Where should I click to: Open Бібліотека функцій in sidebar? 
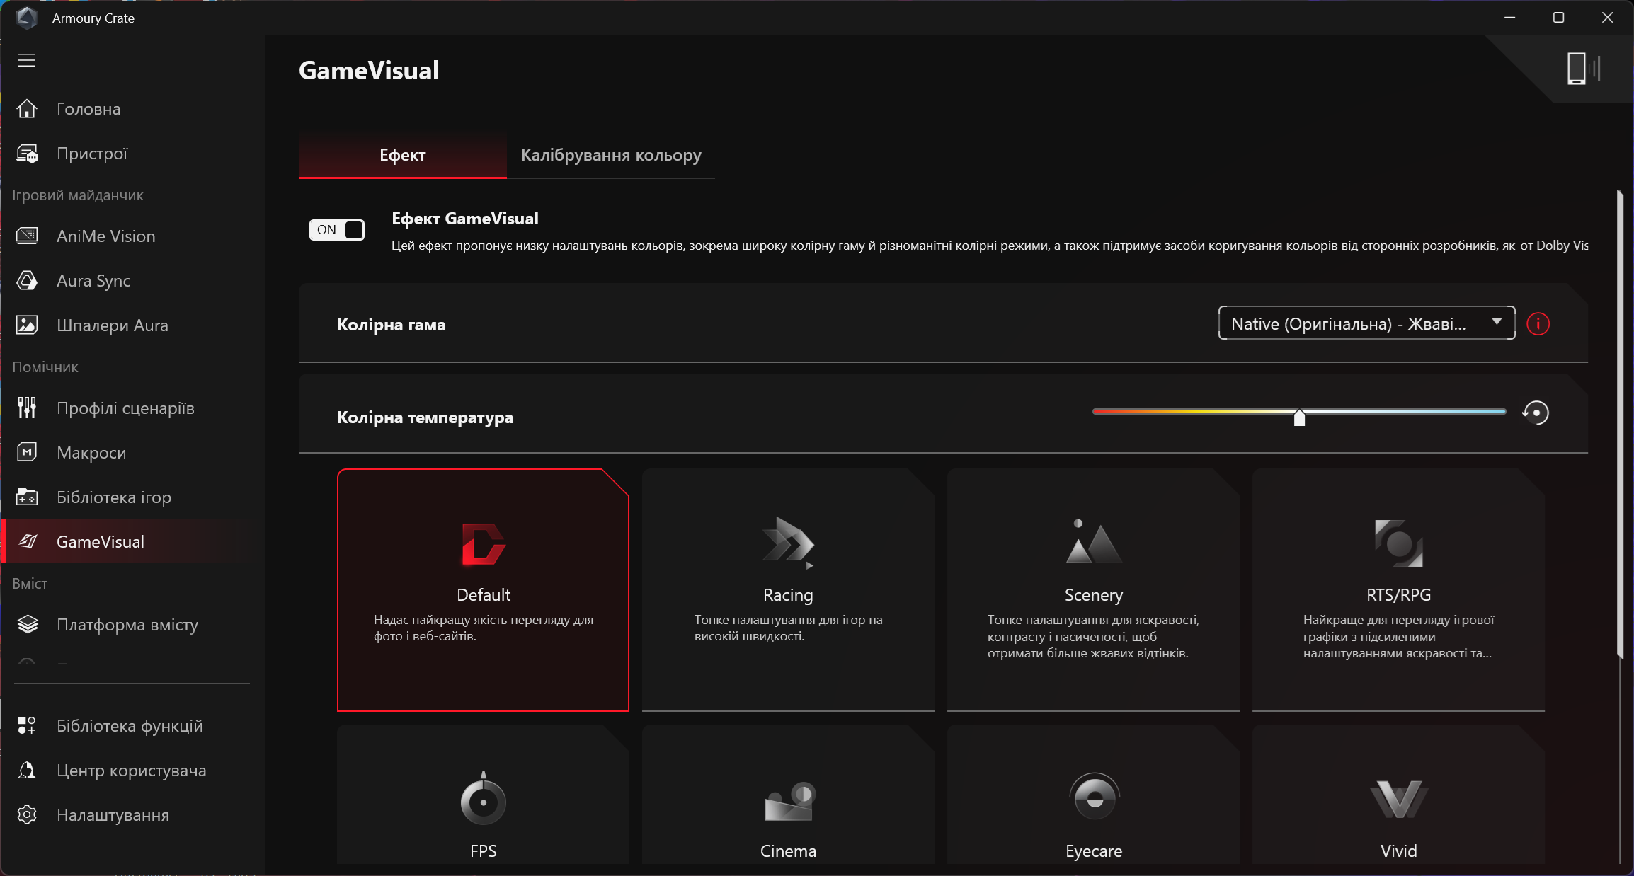[130, 726]
